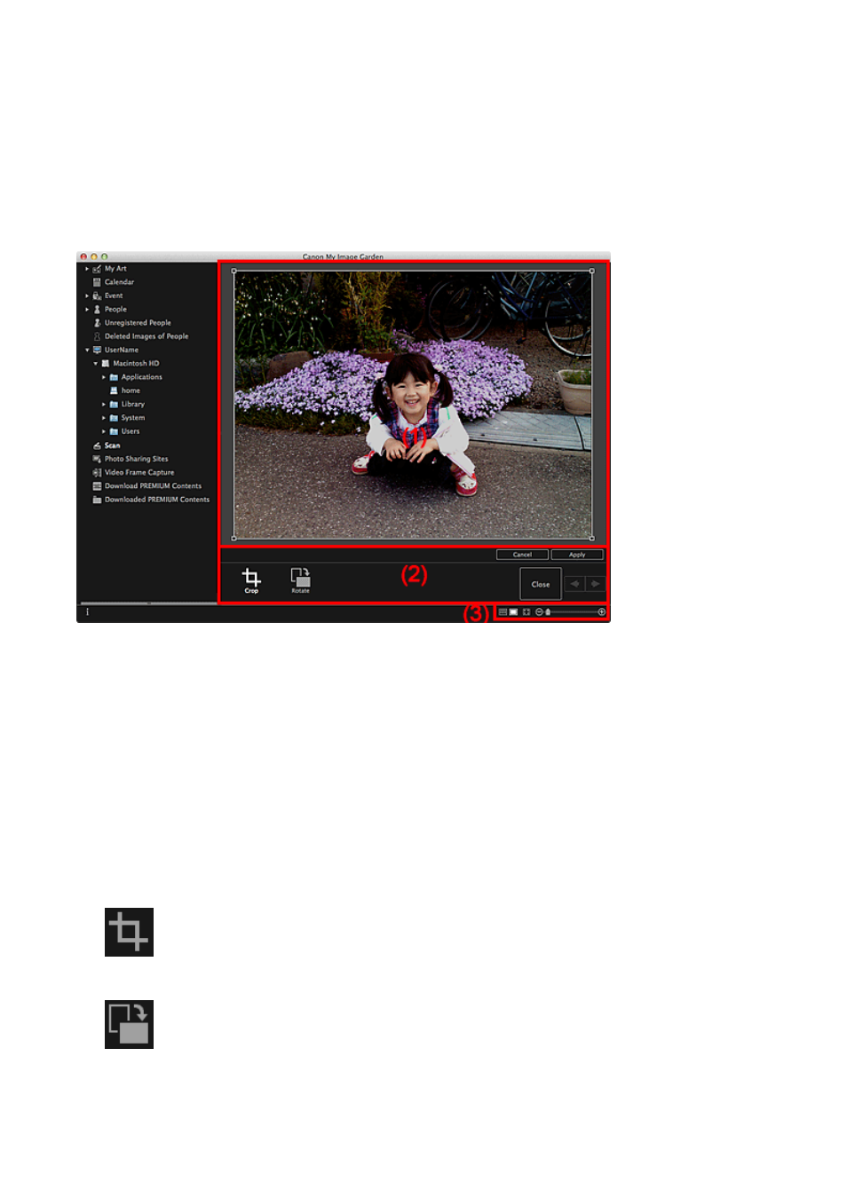Screen dimensions: 847x1198
Task: Expand the Applications folder
Action: [x=104, y=377]
